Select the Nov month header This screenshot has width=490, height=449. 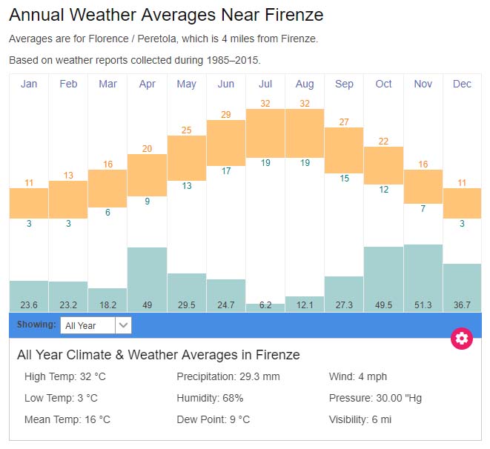[x=423, y=84]
